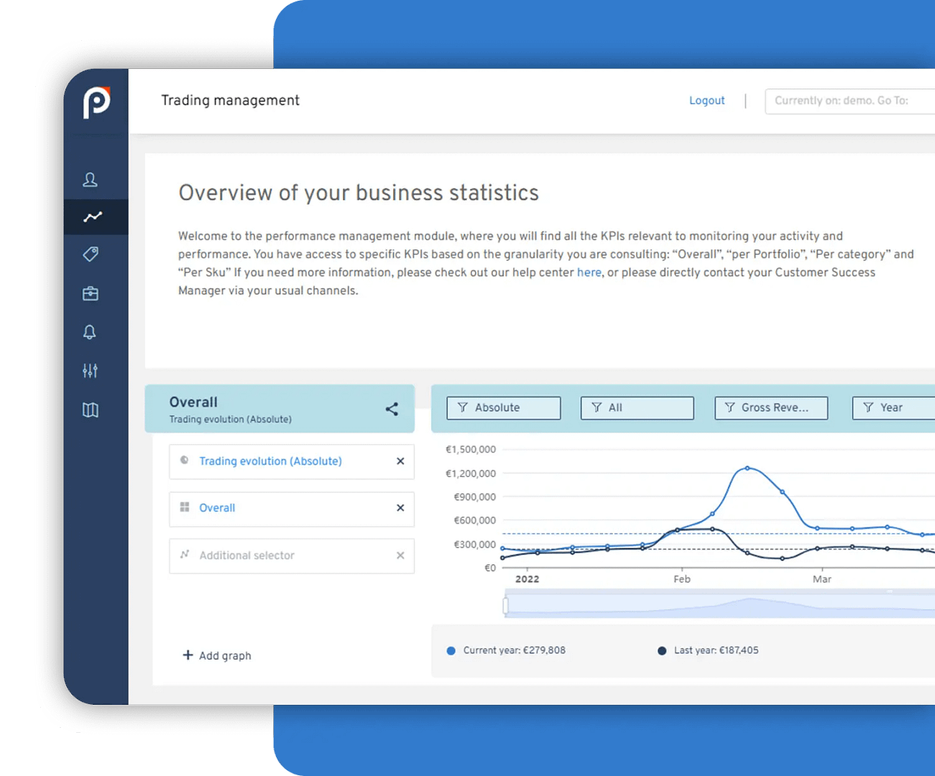Select the price tag sidebar icon

[x=91, y=254]
